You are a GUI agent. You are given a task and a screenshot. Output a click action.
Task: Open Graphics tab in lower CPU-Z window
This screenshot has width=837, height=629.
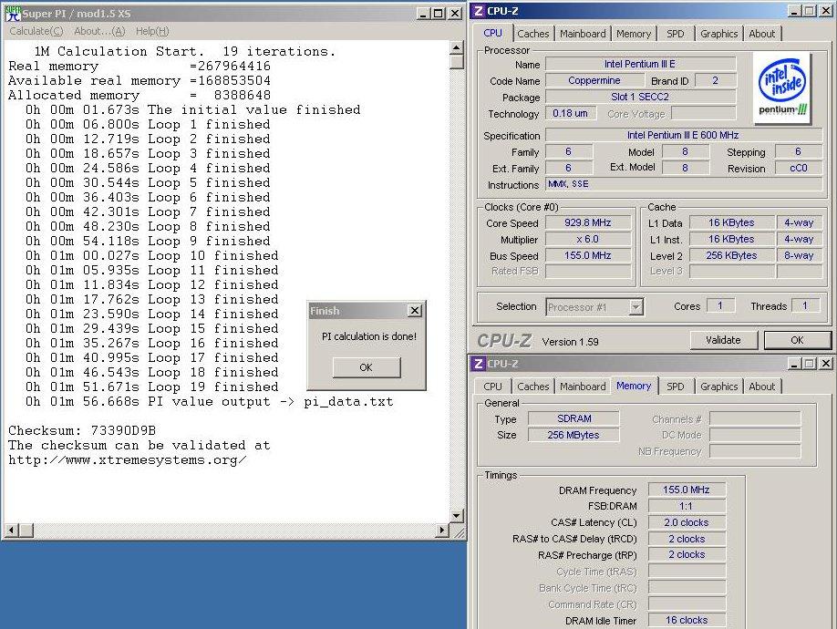pos(719,387)
